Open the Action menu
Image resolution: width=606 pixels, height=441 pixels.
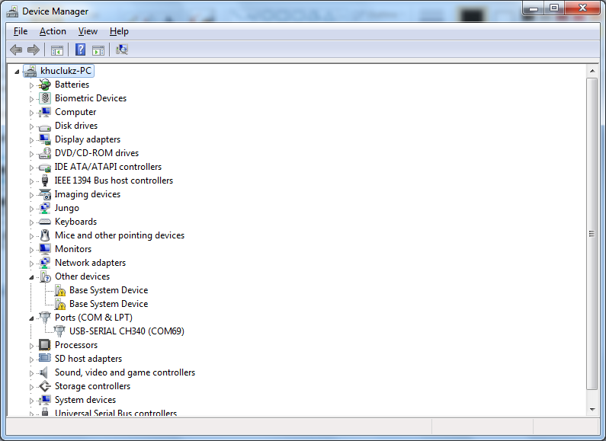53,31
